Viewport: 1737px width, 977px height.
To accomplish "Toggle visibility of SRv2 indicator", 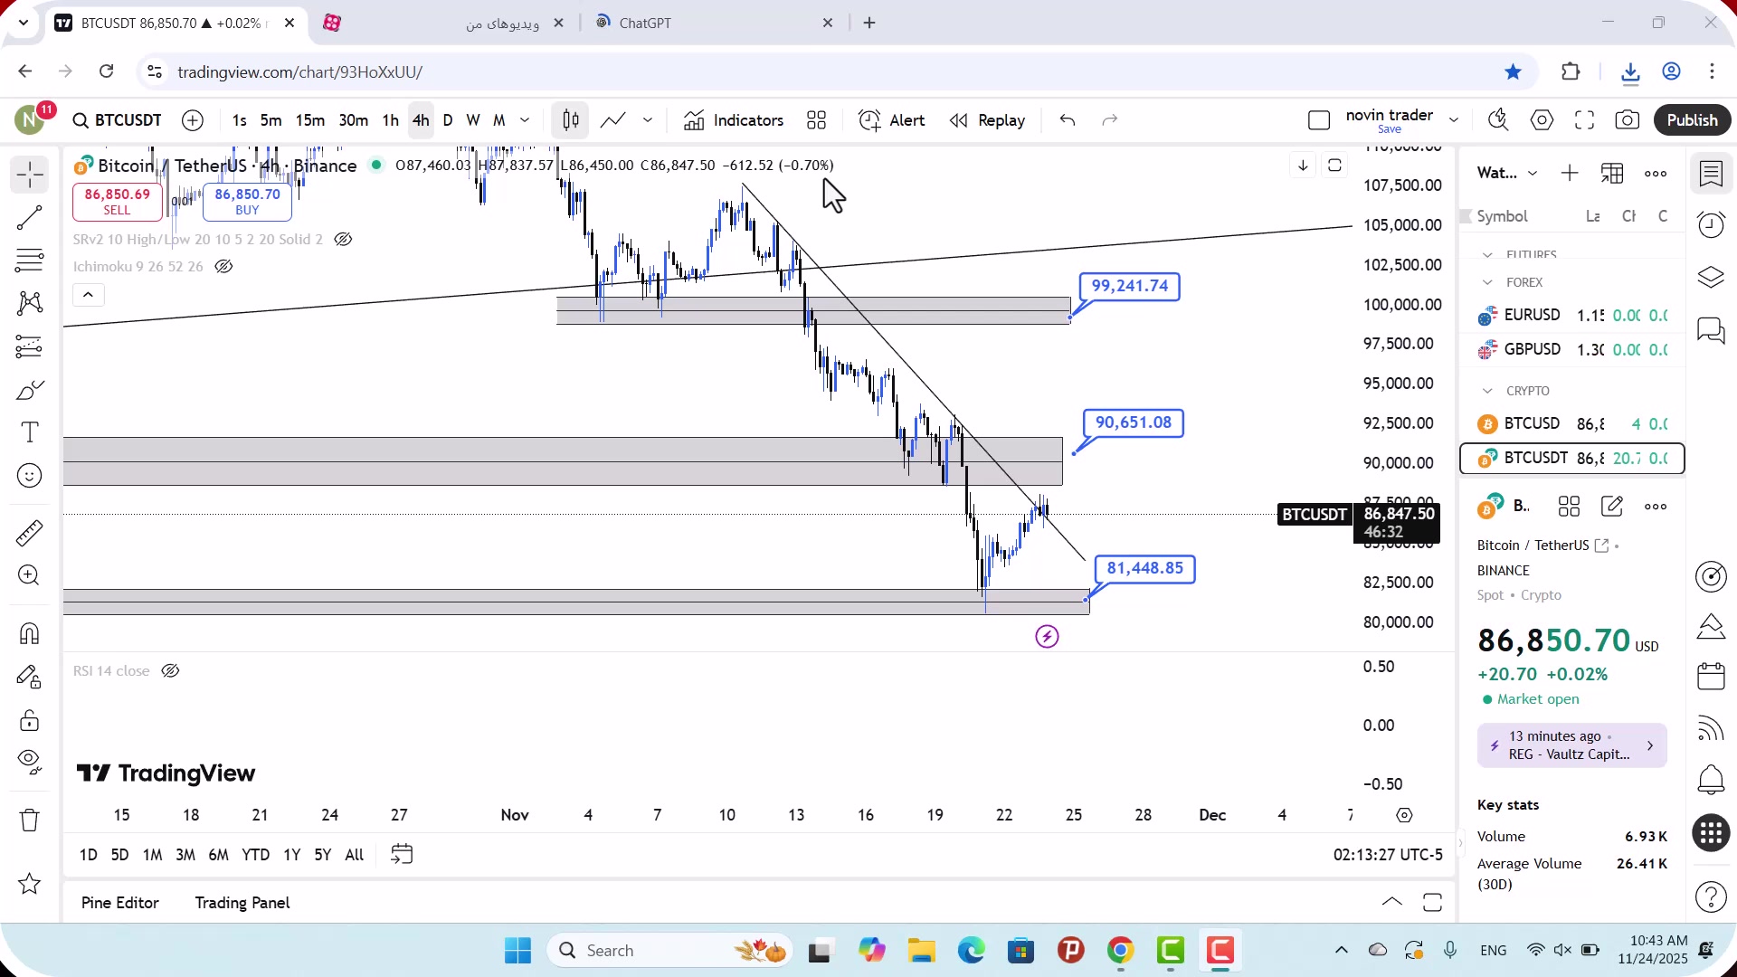I will tap(343, 240).
